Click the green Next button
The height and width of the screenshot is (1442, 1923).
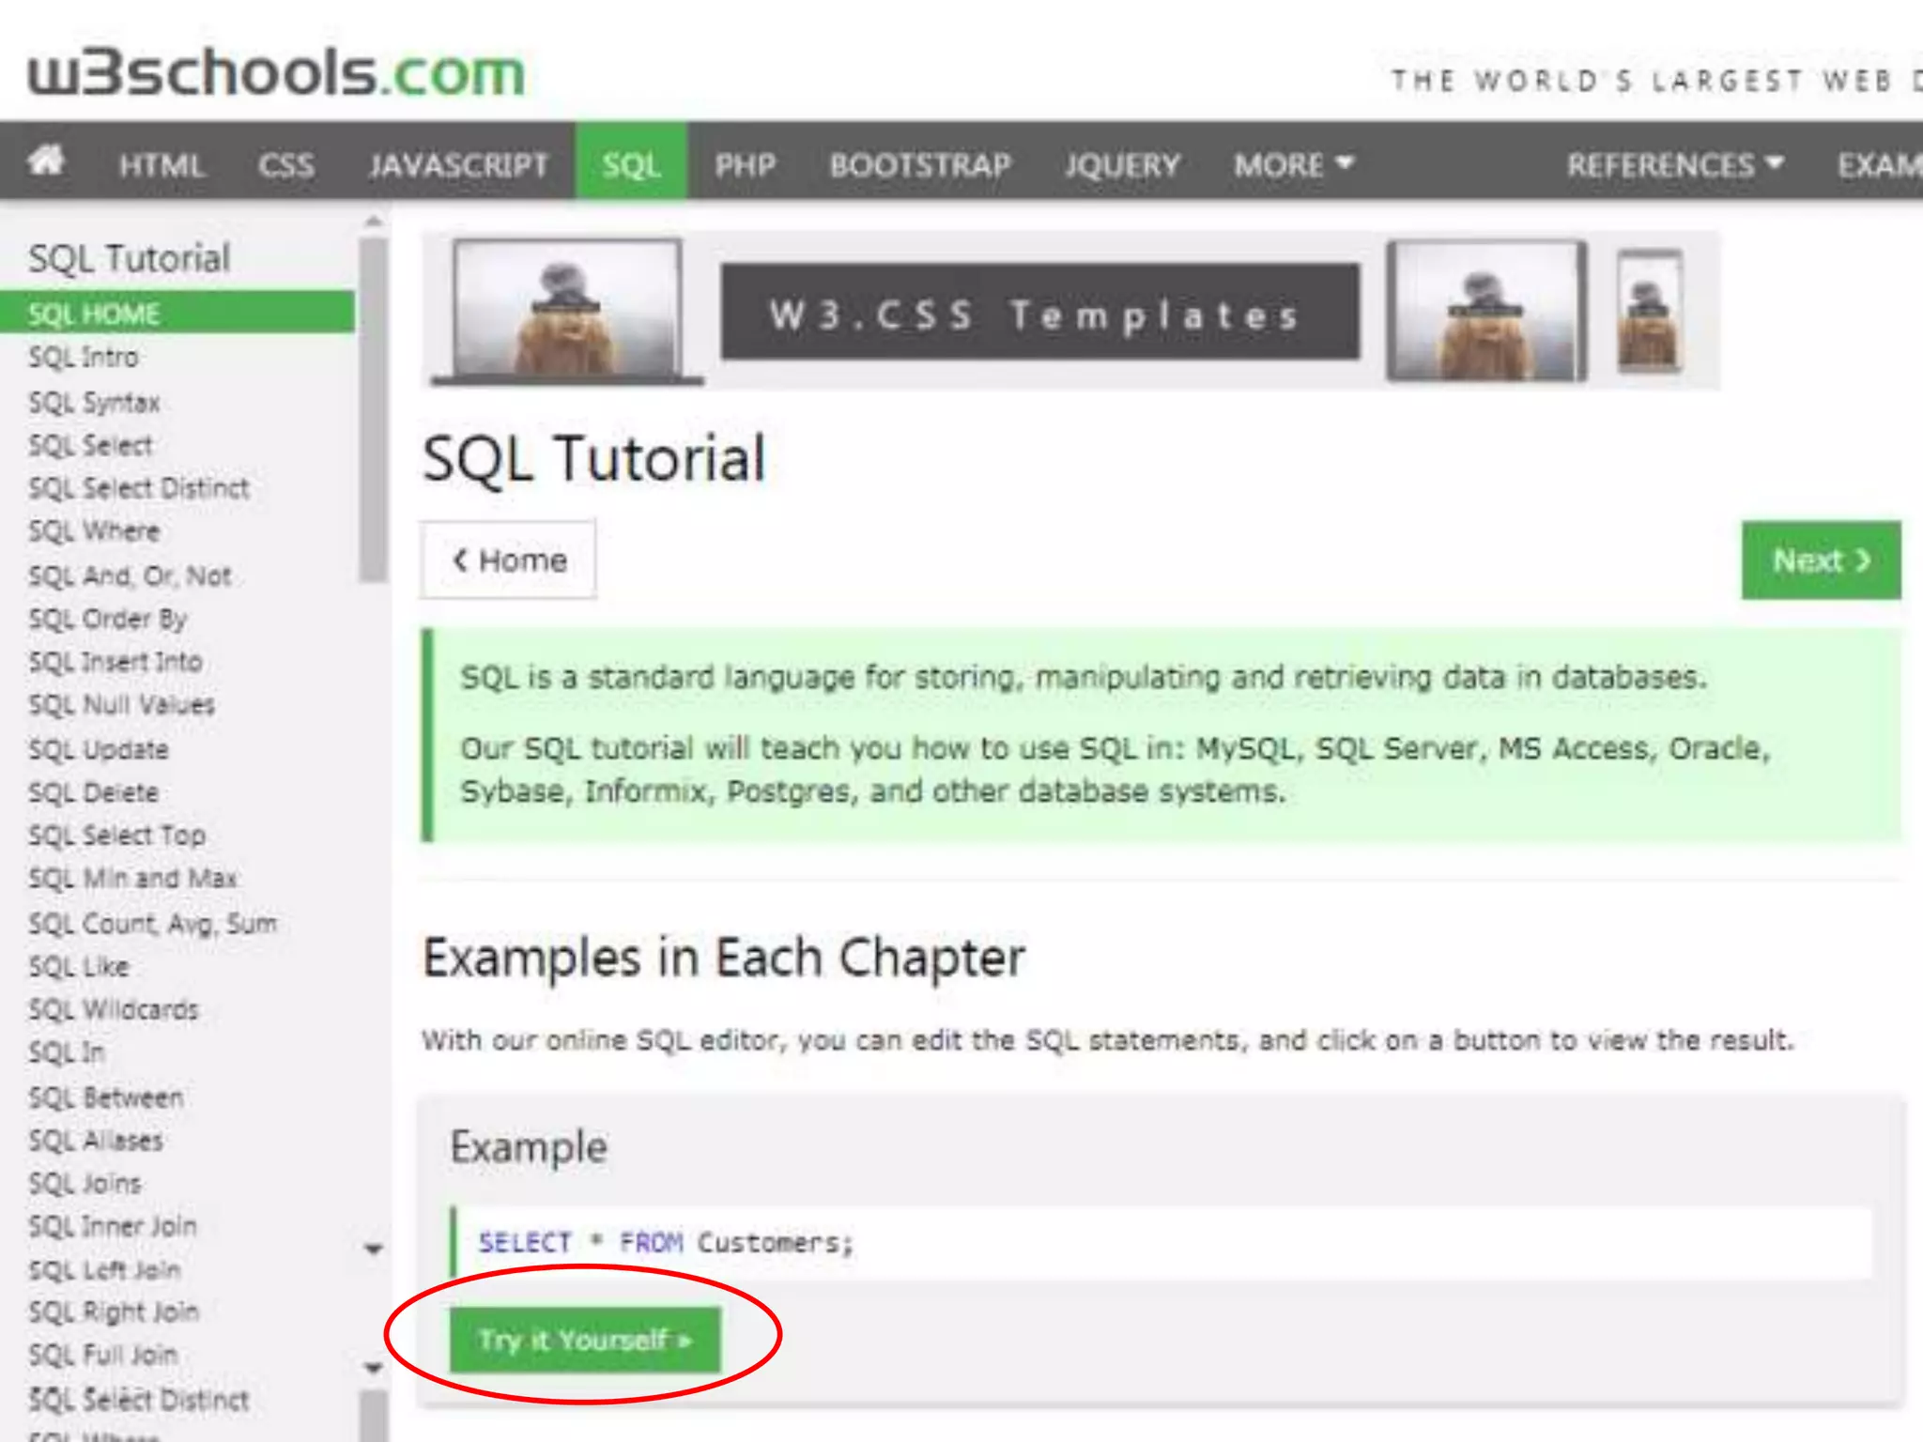(x=1821, y=560)
